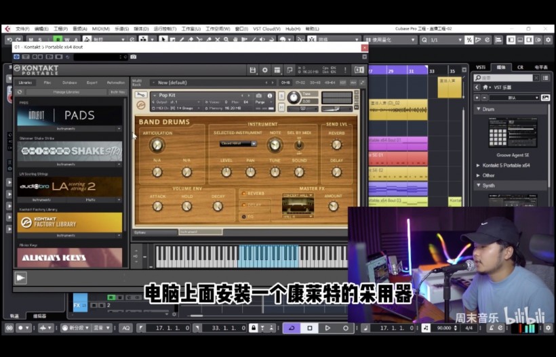This screenshot has width=556, height=357.
Task: Click media rack list view icon
Action: click(545, 77)
